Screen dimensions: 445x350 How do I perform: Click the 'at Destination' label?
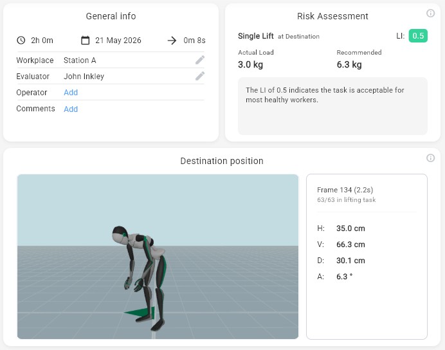pos(298,37)
